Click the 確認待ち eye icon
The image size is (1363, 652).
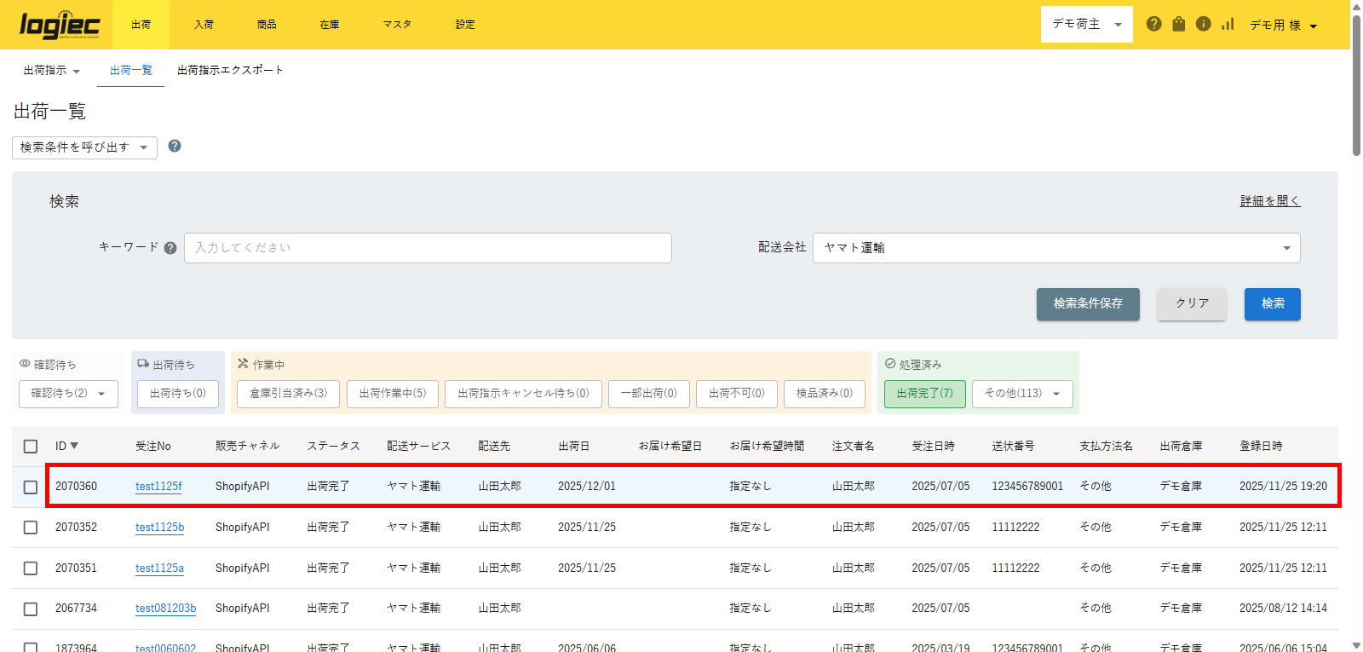coord(25,363)
